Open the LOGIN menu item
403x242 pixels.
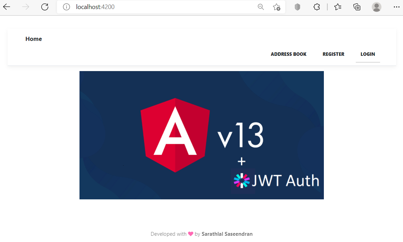click(x=368, y=54)
